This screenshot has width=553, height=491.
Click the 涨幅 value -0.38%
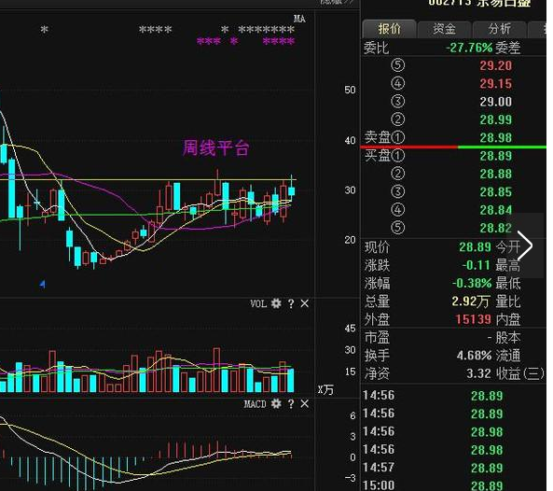[x=472, y=283]
